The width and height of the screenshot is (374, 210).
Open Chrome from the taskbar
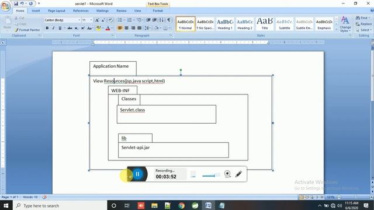[x=181, y=205]
